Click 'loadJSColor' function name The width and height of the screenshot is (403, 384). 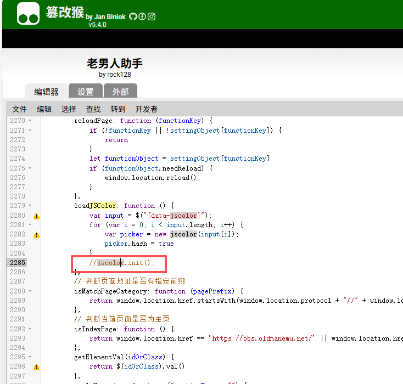(95, 206)
